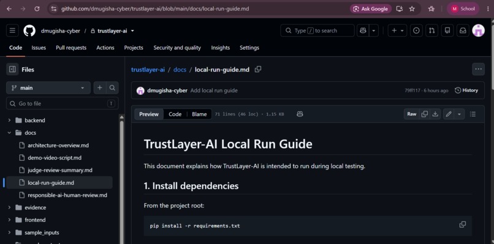
Task: Click Ask Google button
Action: tap(370, 9)
